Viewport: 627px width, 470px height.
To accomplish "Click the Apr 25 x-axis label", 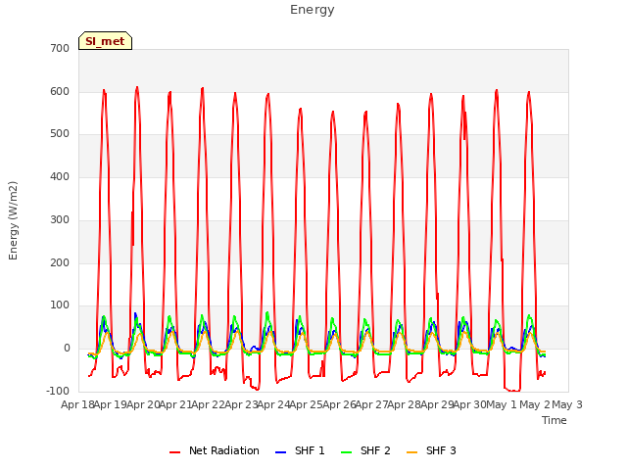I will coord(307,404).
